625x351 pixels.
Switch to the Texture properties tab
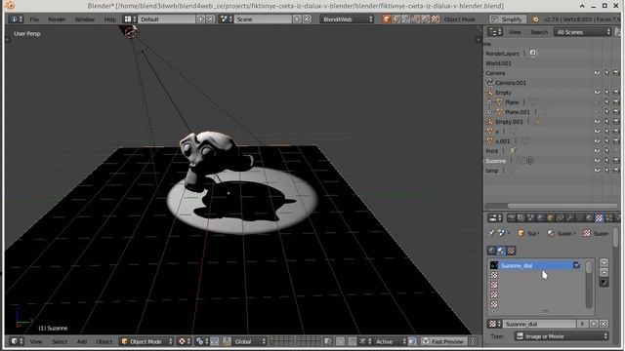(599, 217)
